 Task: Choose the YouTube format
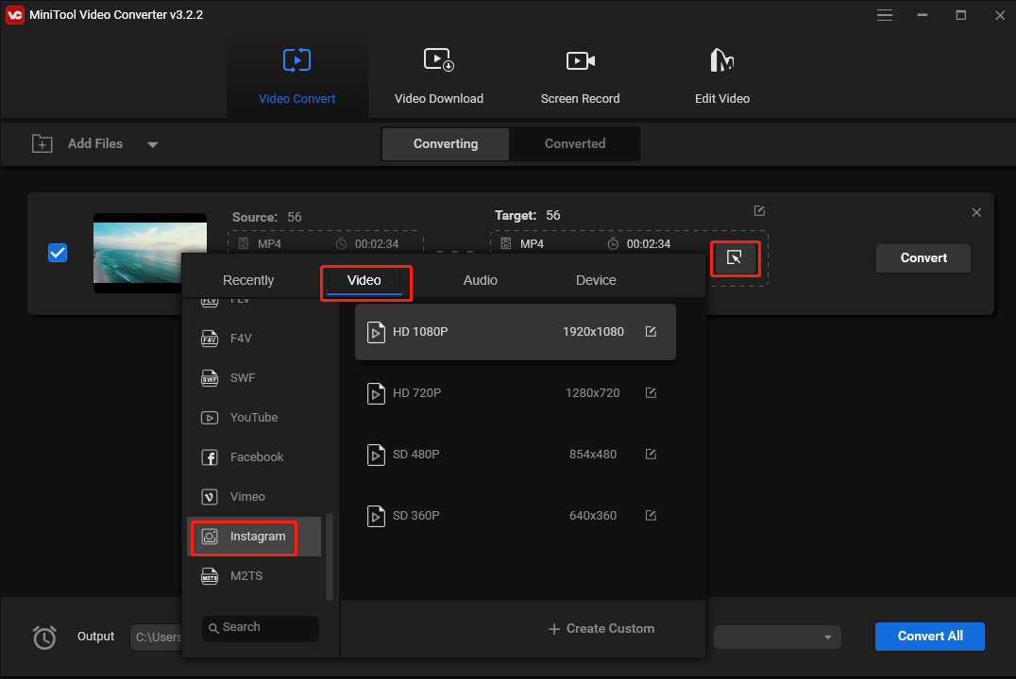pos(254,418)
